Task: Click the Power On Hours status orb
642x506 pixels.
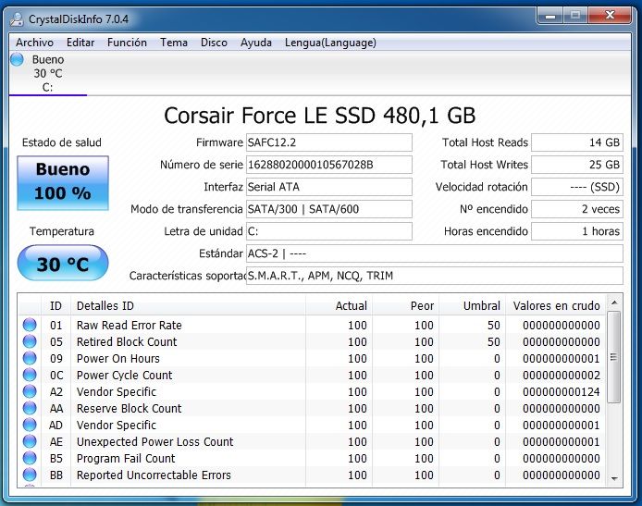Action: pos(30,358)
